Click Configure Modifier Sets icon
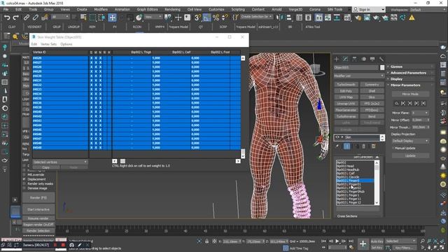Screen dimensions: 448x252 point(373,146)
